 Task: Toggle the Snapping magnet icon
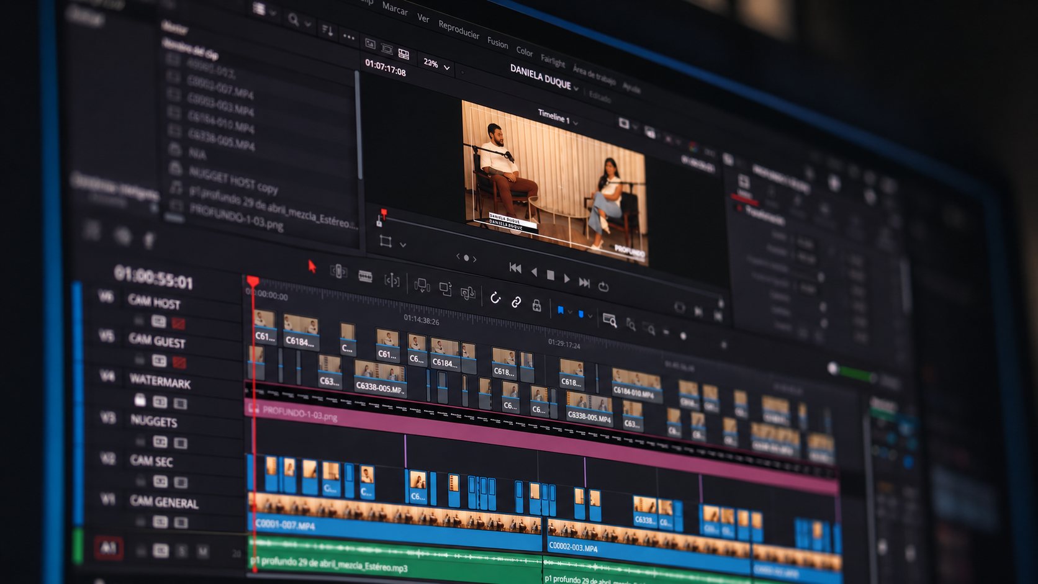pyautogui.click(x=495, y=298)
